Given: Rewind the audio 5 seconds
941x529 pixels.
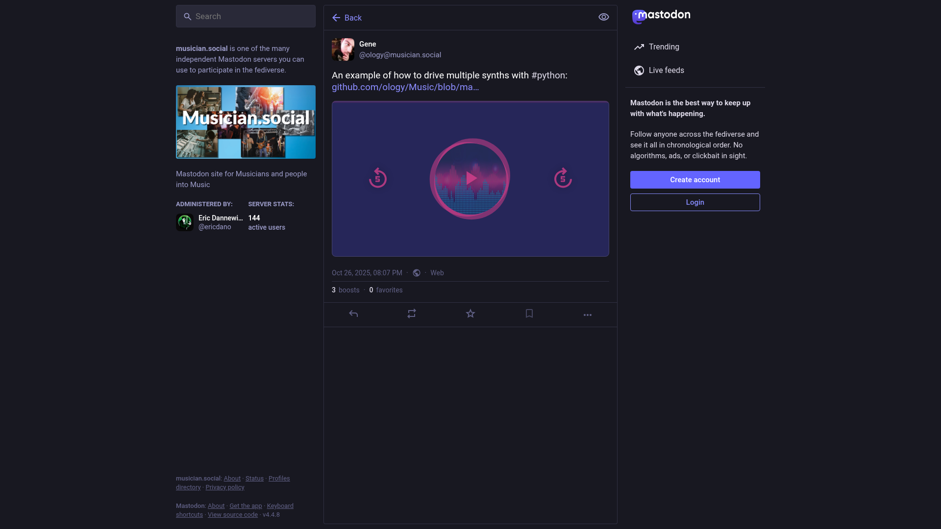Looking at the screenshot, I should [378, 178].
